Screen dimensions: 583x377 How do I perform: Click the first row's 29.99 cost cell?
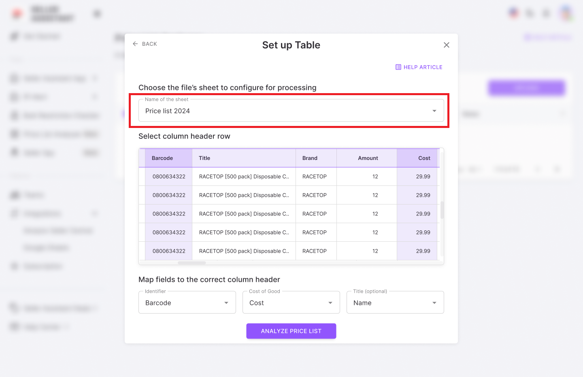[x=423, y=177]
